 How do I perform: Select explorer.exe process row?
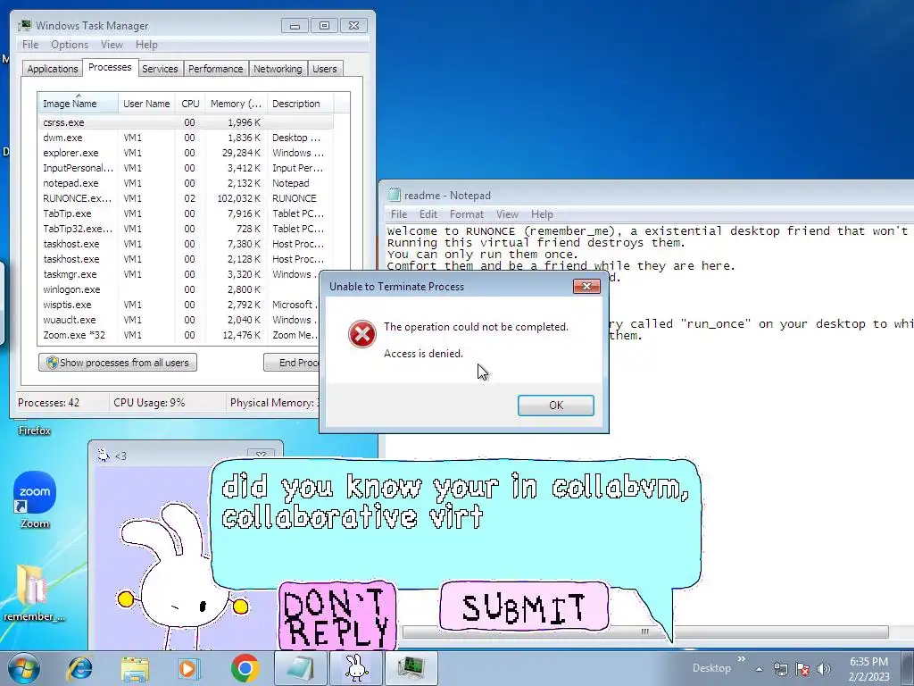coord(186,153)
